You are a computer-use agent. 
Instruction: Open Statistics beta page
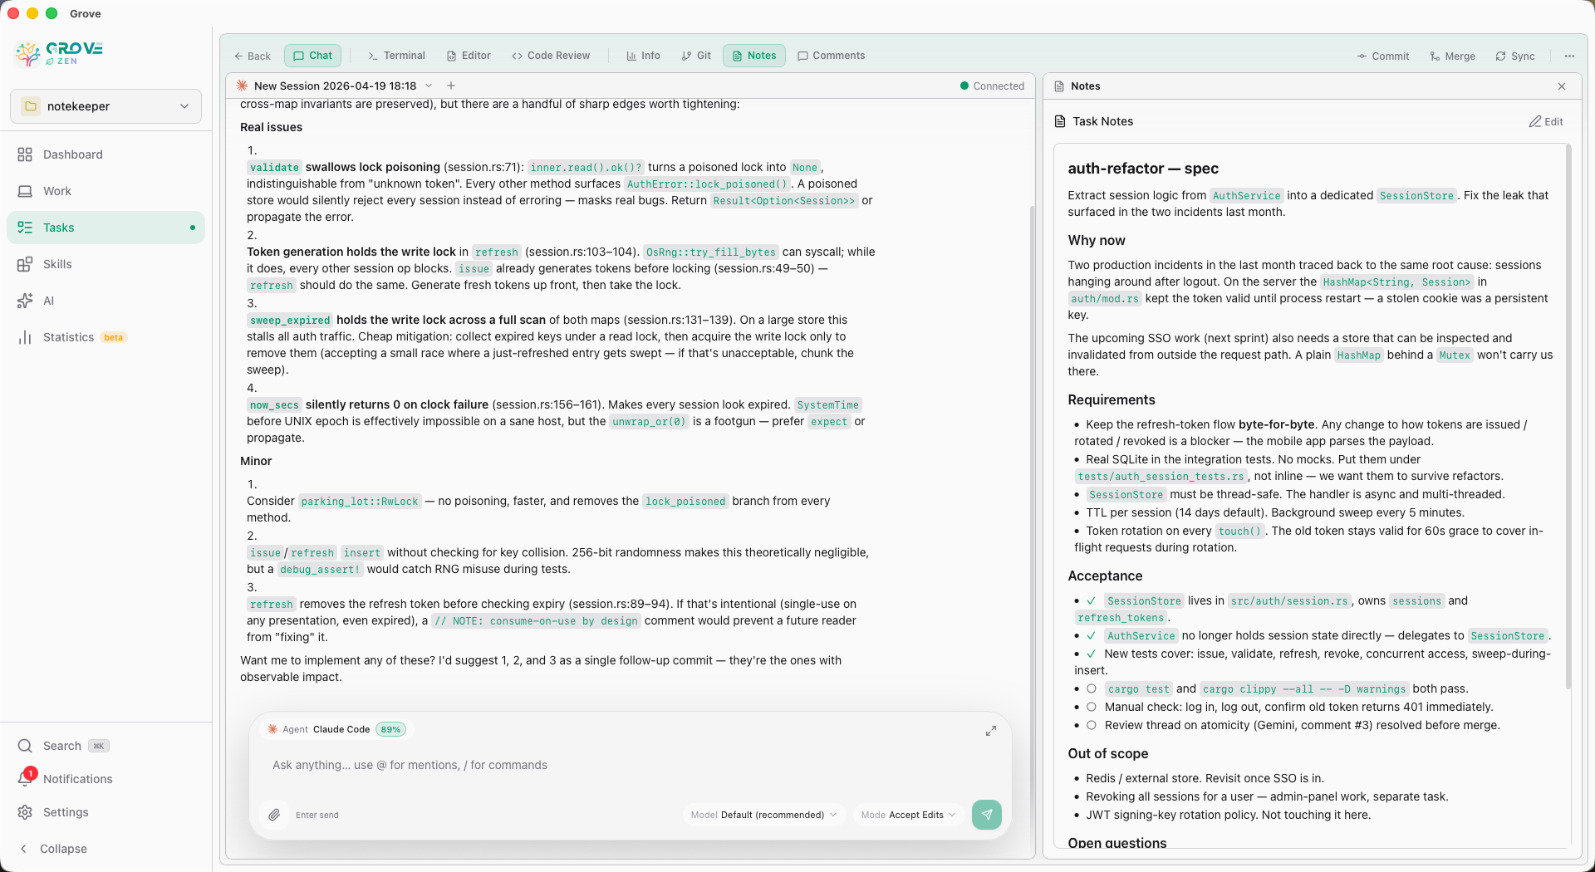106,337
